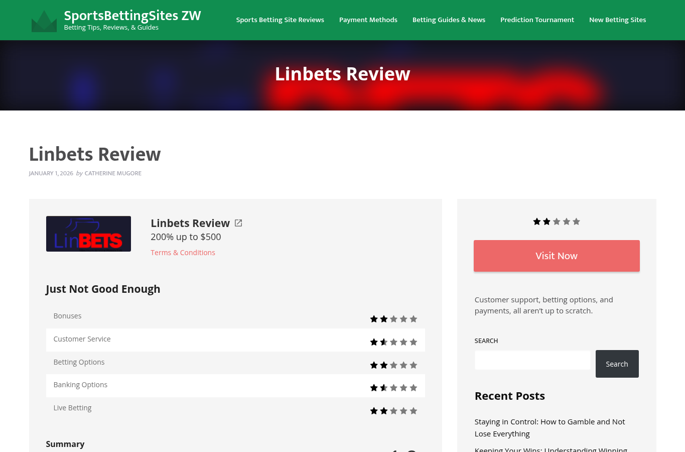685x452 pixels.
Task: Click the SportsBettingSites ZW mountain logo icon
Action: click(44, 21)
